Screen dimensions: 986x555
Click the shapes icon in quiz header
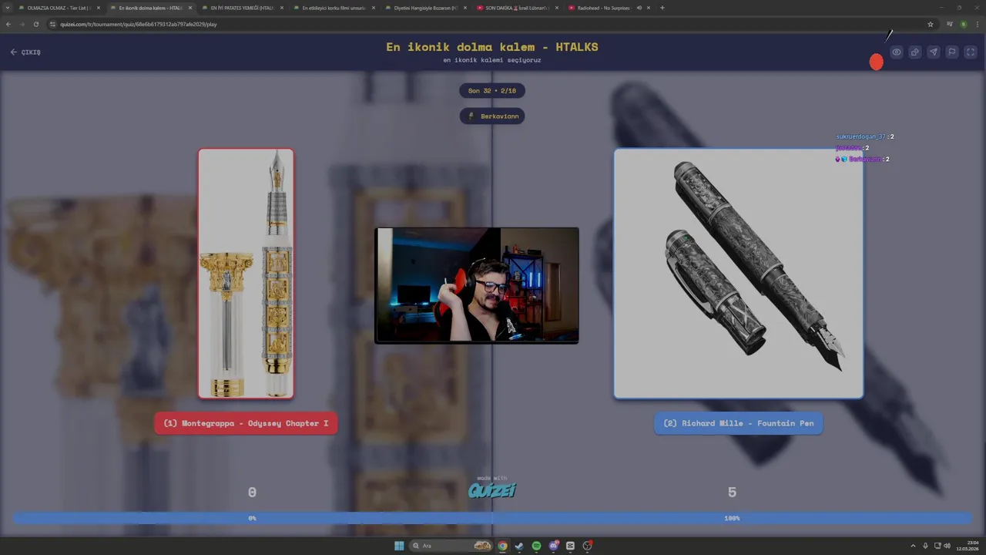click(914, 52)
